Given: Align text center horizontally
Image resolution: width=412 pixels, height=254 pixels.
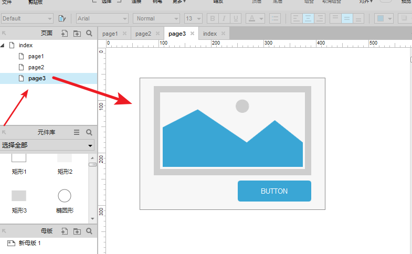Looking at the screenshot, I should coord(308,18).
